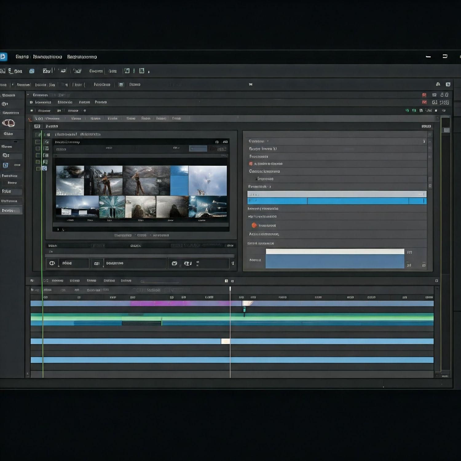Click the orange circle marker in properties panel
The image size is (461, 461).
[x=254, y=225]
